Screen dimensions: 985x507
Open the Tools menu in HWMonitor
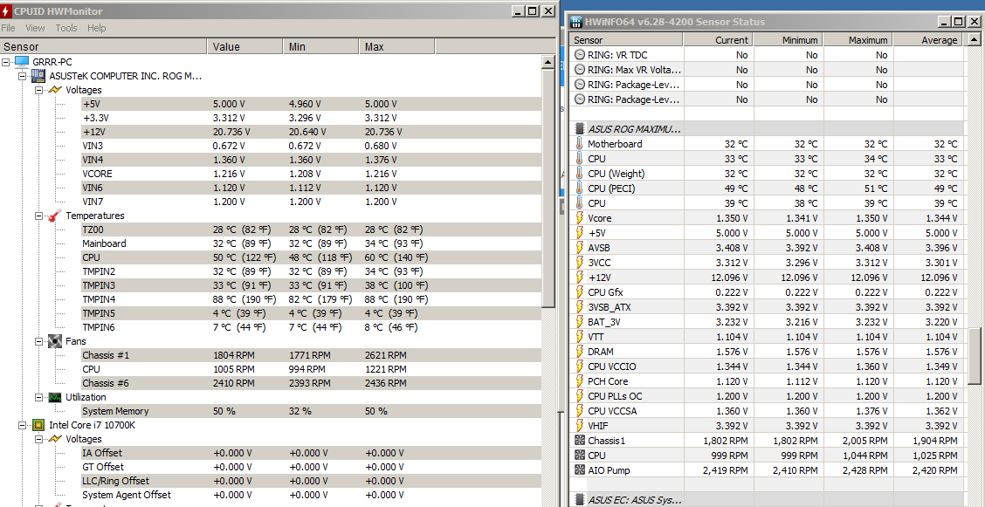[x=66, y=28]
